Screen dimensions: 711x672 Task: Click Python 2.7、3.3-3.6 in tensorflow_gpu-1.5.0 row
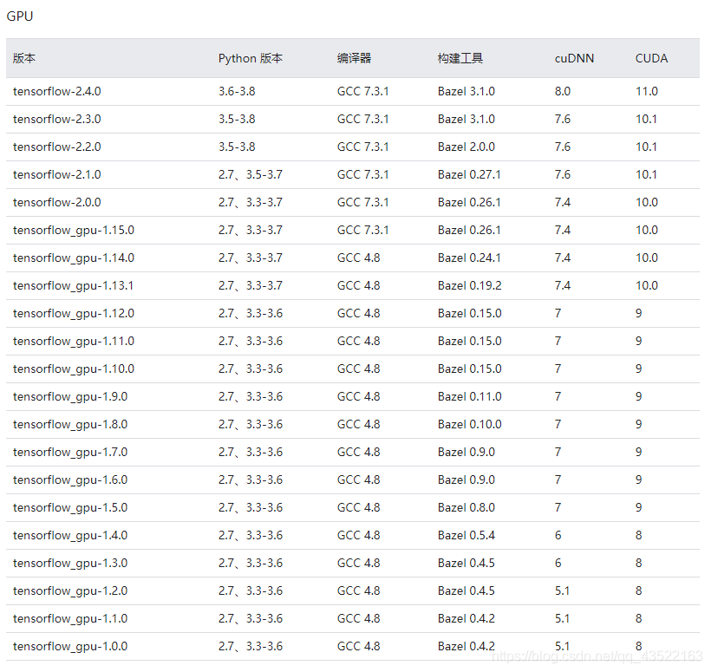tap(251, 507)
